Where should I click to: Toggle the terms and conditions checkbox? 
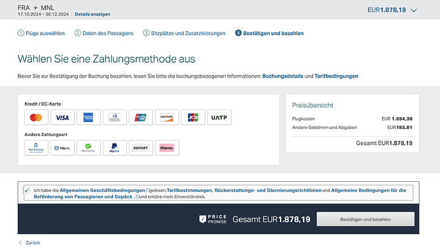(x=27, y=190)
